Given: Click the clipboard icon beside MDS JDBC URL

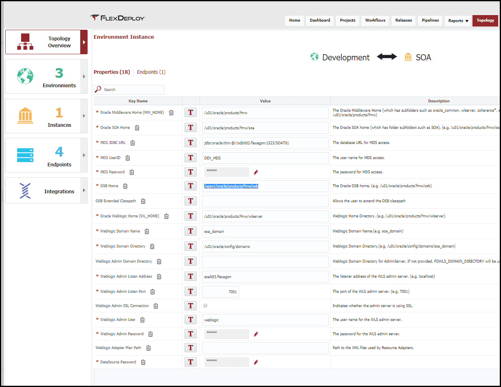Looking at the screenshot, I should pos(132,143).
